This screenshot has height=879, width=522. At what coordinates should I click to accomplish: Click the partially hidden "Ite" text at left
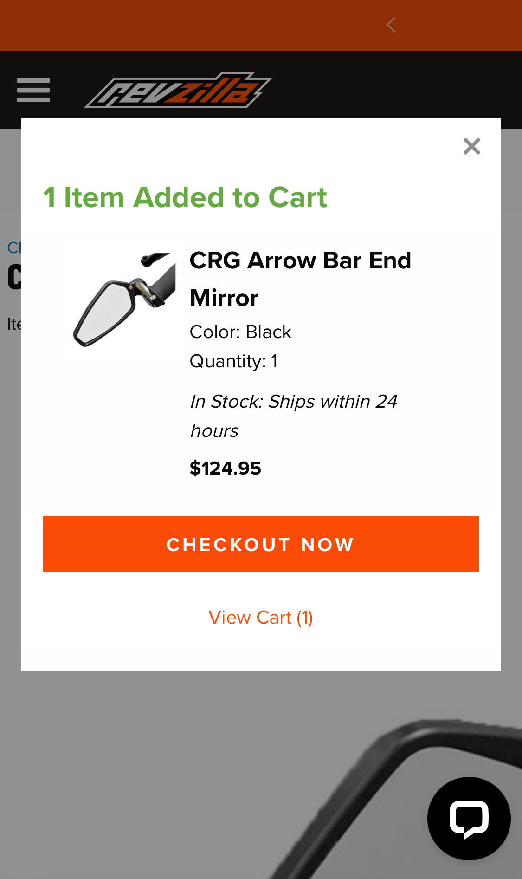tap(13, 324)
